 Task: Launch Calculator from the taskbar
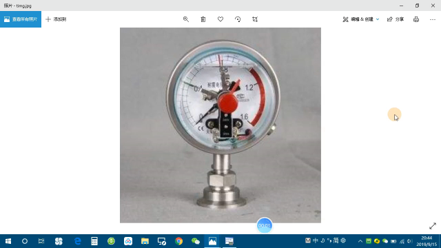(x=94, y=241)
